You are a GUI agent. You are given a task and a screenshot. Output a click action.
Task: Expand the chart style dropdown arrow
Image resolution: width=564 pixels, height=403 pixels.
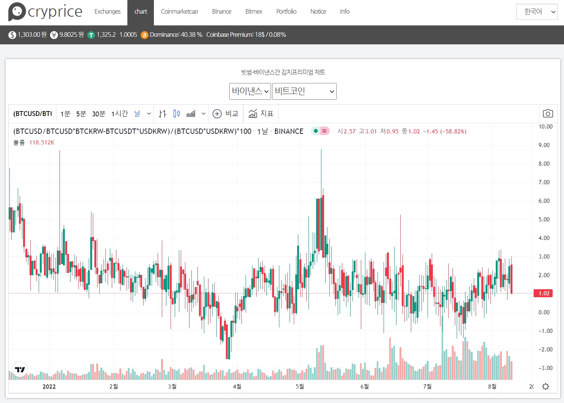pos(204,114)
